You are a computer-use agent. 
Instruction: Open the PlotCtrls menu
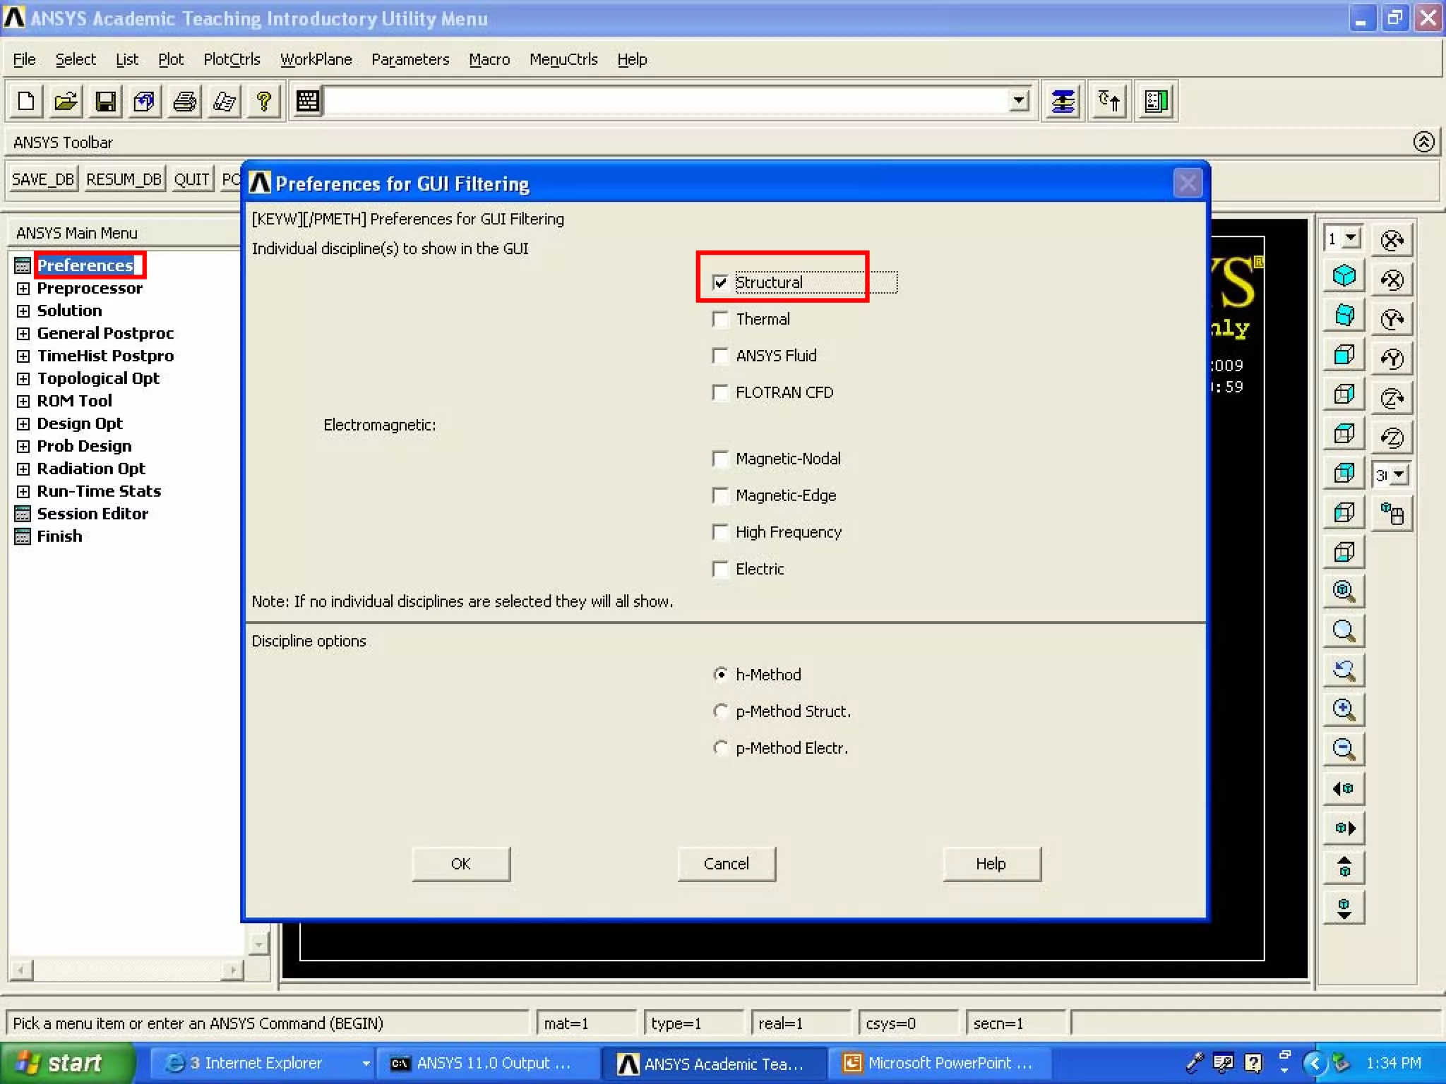point(232,60)
